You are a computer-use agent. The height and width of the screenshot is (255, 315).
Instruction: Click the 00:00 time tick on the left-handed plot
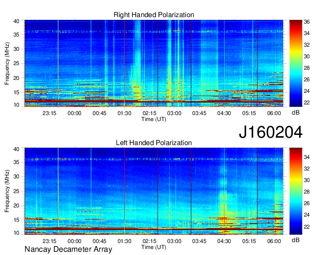pos(74,241)
